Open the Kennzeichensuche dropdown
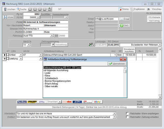Image resolution: width=164 pixels, height=129 pixels. 66,17
